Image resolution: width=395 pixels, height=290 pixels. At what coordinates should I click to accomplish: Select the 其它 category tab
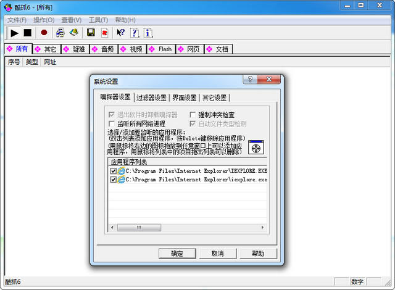(47, 49)
